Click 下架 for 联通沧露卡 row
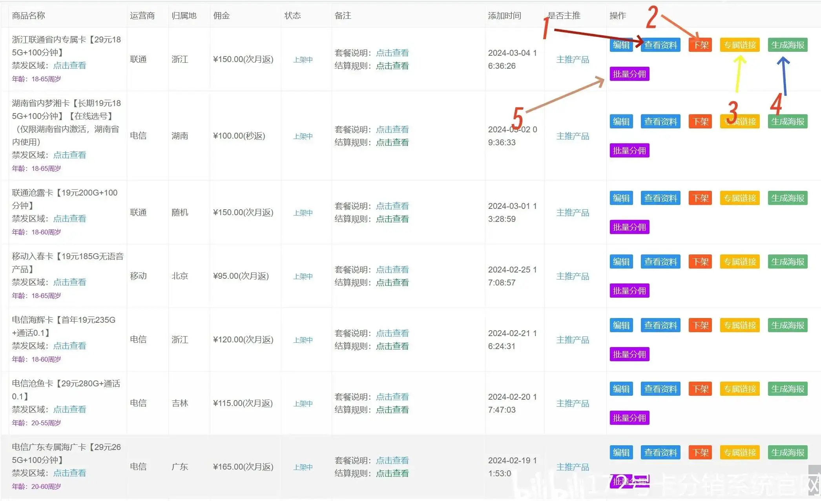 [701, 198]
